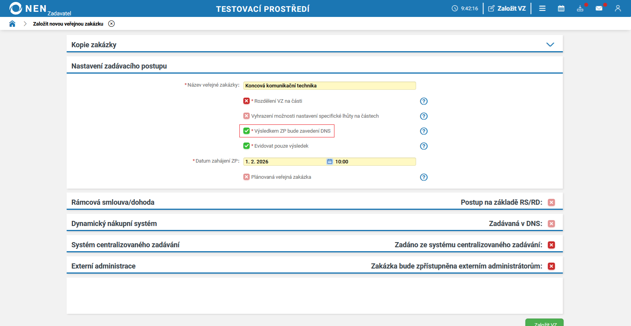Click the Rámcová smlouva/dohoda section heading
Viewport: 631px width, 326px height.
click(113, 202)
